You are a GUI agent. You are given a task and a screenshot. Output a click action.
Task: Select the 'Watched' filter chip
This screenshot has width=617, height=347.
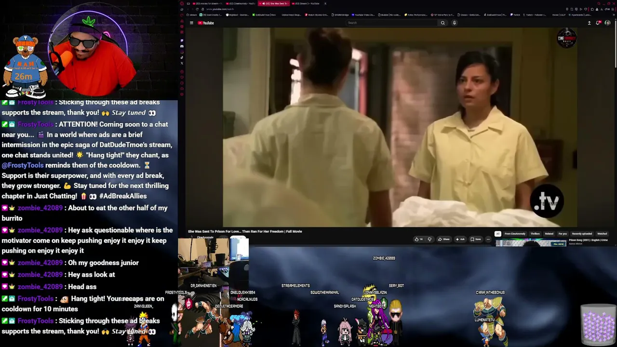click(602, 234)
